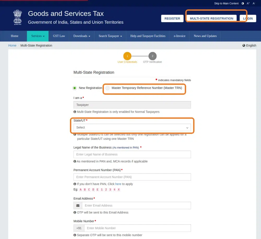The height and width of the screenshot is (239, 261).
Task: Toggle the high contrast icon
Action: click(x=243, y=3)
